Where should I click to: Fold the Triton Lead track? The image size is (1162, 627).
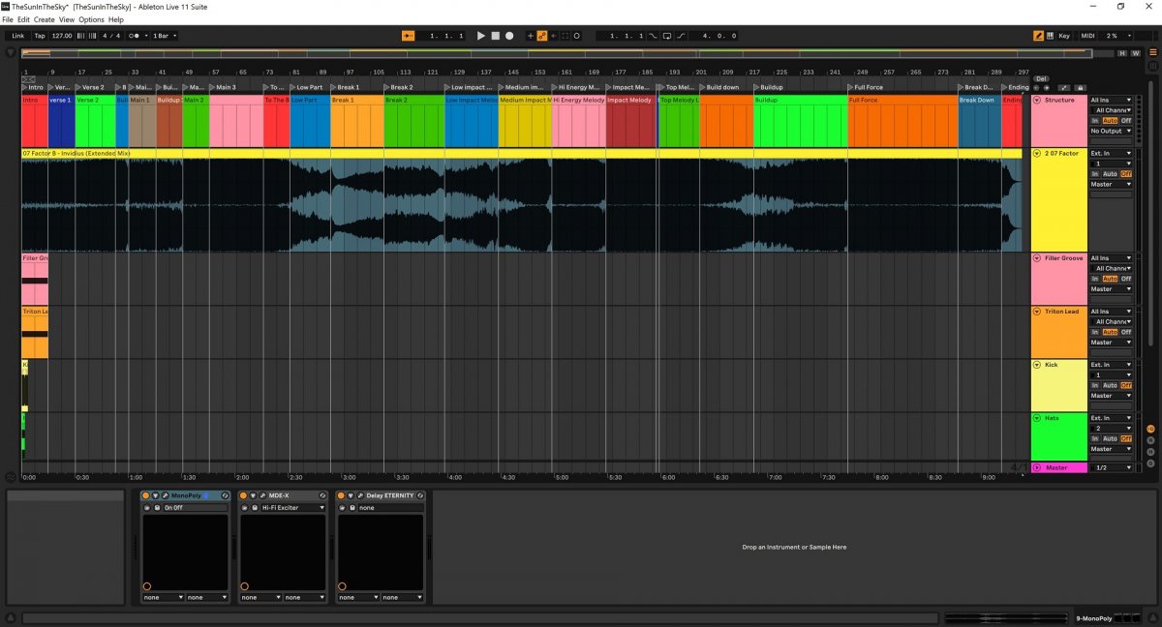[1037, 312]
